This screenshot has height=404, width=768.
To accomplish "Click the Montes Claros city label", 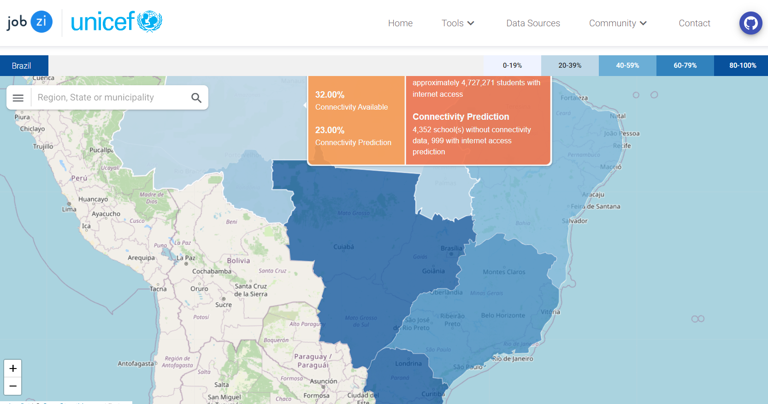I will (504, 272).
